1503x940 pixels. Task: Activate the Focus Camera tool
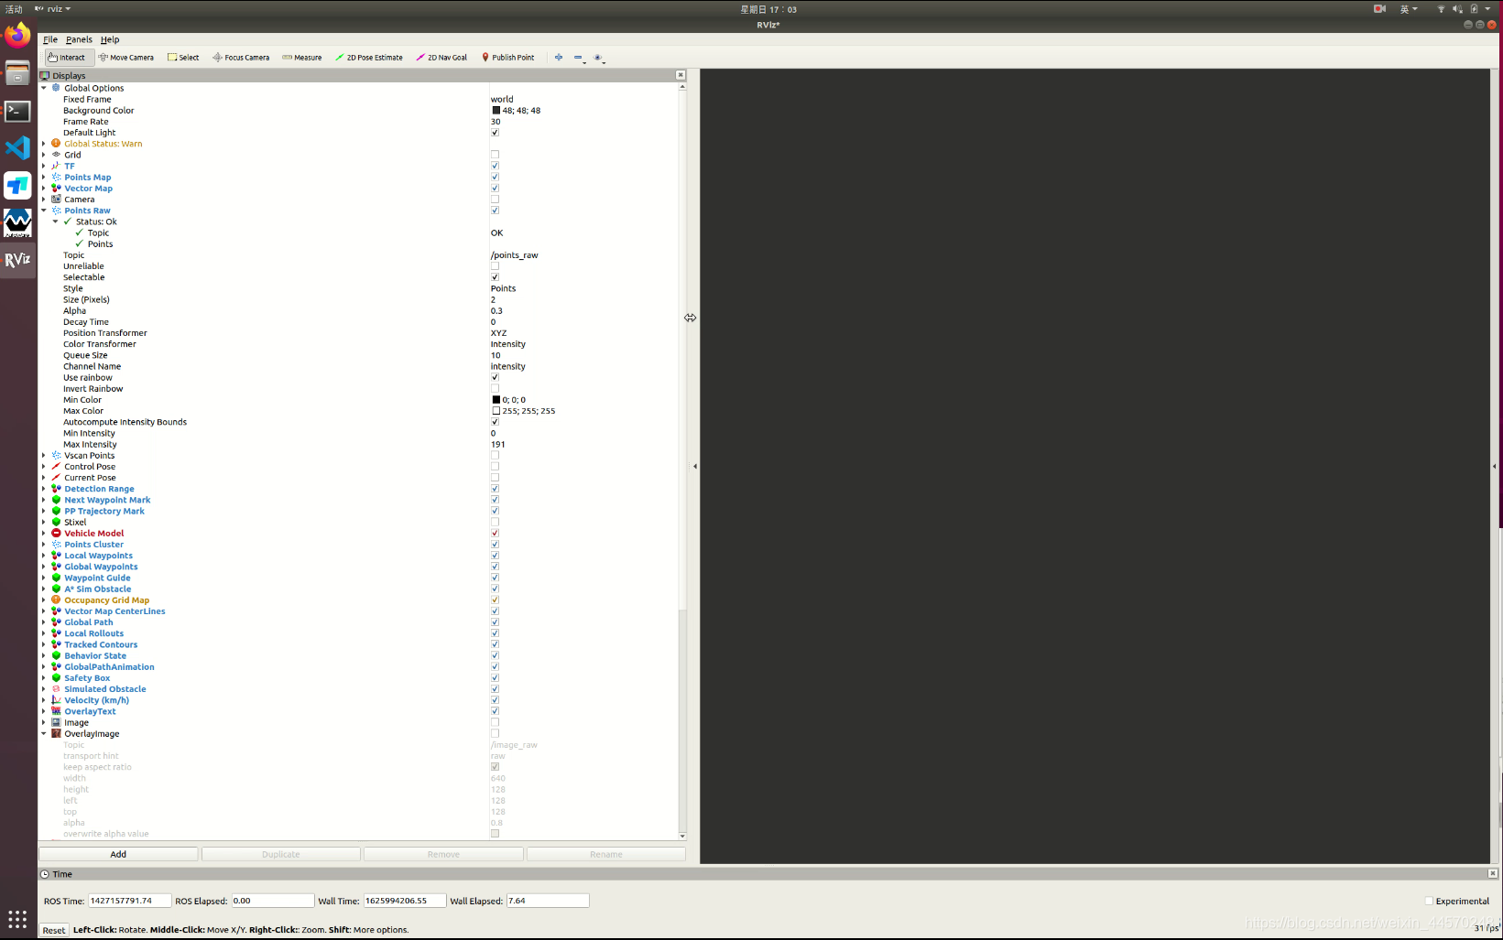pos(241,57)
